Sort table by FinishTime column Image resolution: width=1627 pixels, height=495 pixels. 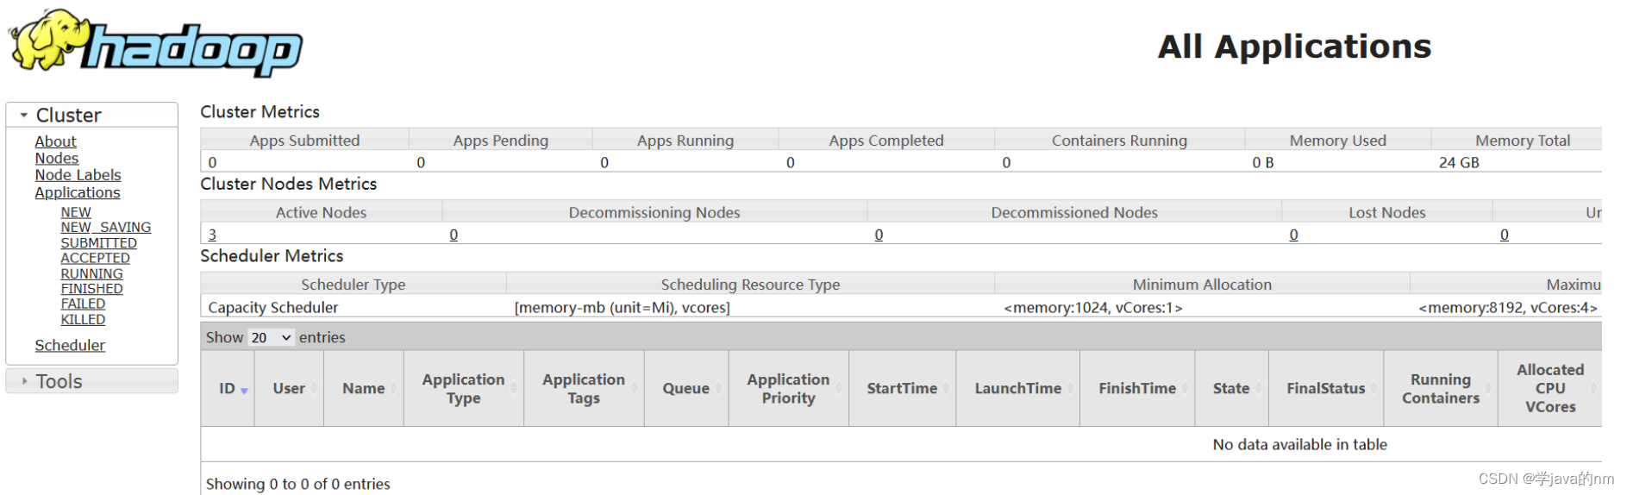point(1137,388)
